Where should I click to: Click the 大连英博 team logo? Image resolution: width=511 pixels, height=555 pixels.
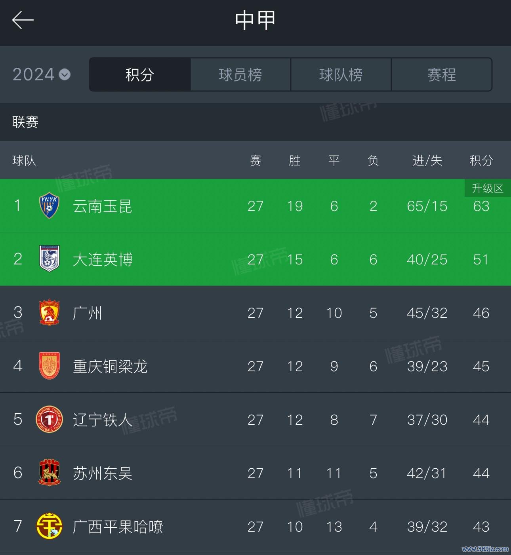pos(49,259)
